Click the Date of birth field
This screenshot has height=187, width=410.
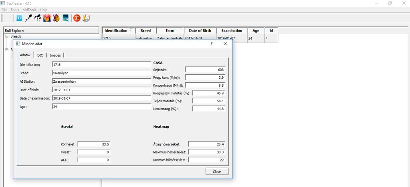click(101, 90)
